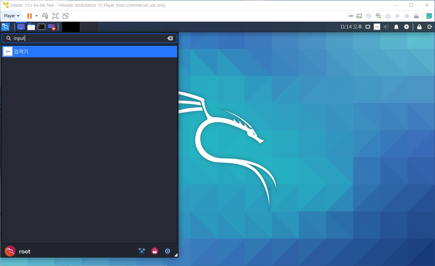
Task: Click the show desktop panel icon
Action: click(x=21, y=27)
